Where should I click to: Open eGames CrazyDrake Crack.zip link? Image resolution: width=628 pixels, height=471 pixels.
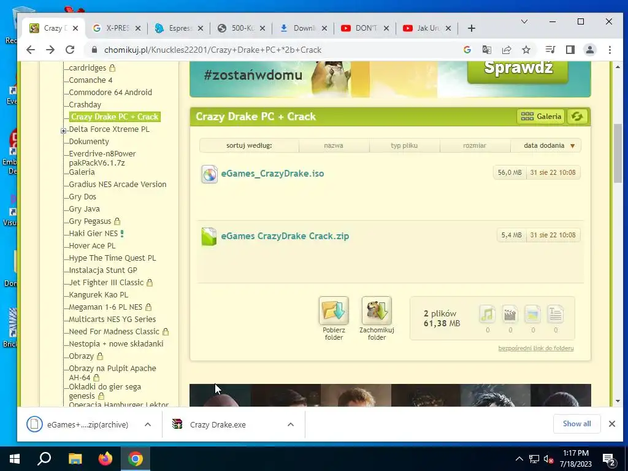[285, 236]
